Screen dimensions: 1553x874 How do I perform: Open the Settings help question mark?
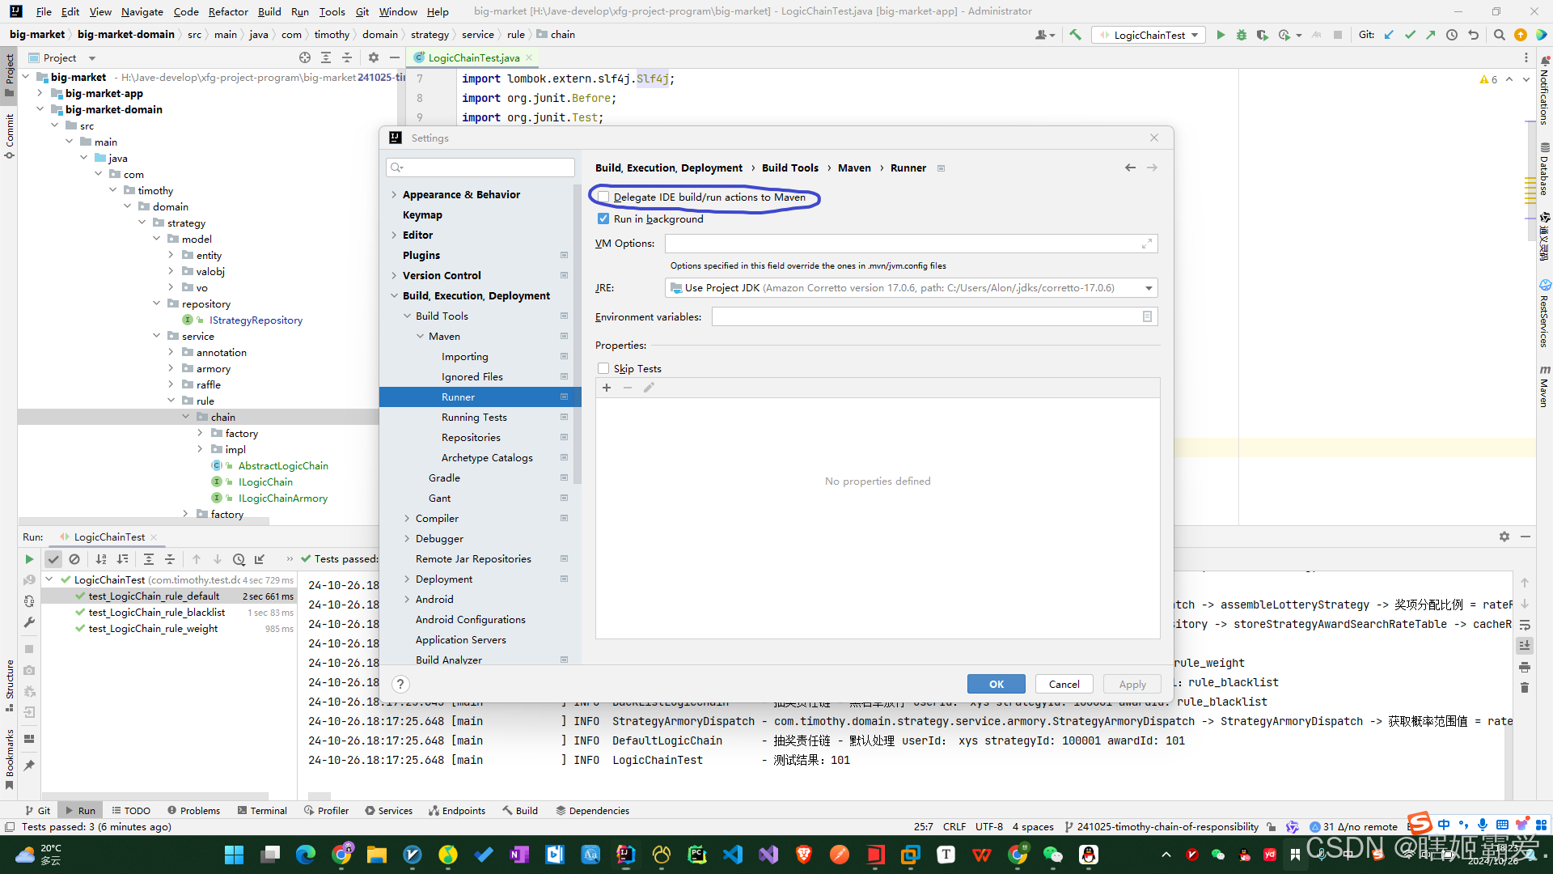coord(400,684)
